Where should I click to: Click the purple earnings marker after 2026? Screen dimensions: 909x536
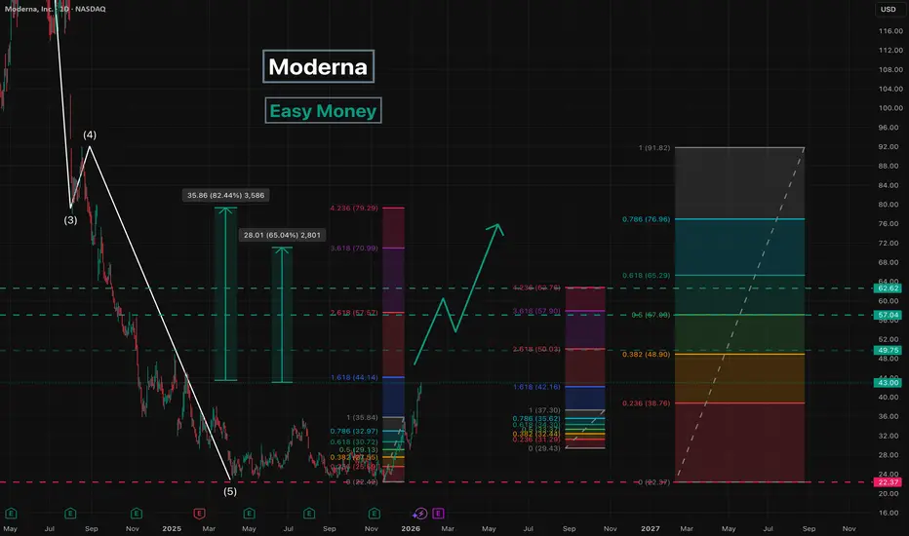click(438, 514)
